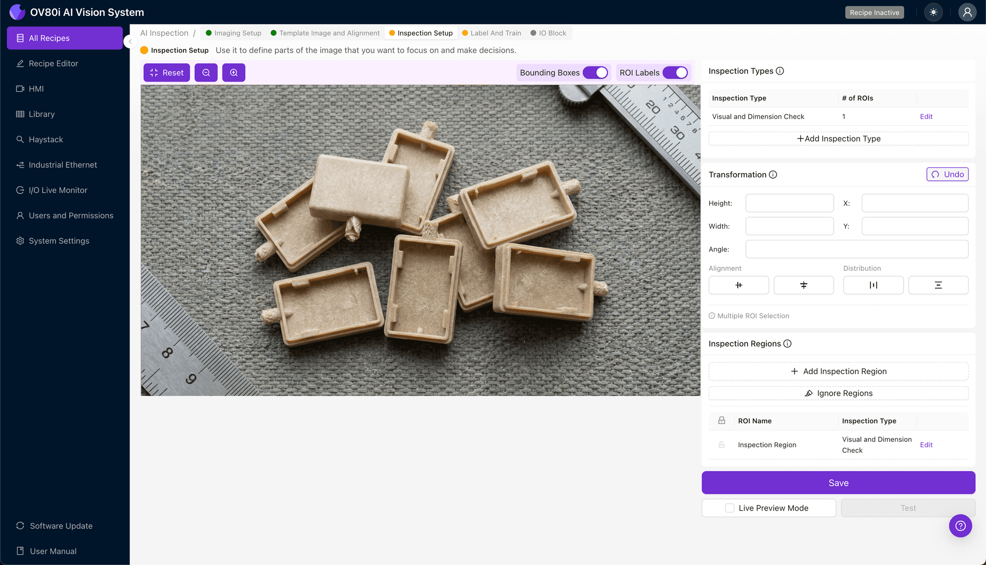Click the vertical alignment icon button
This screenshot has width=986, height=565.
739,285
